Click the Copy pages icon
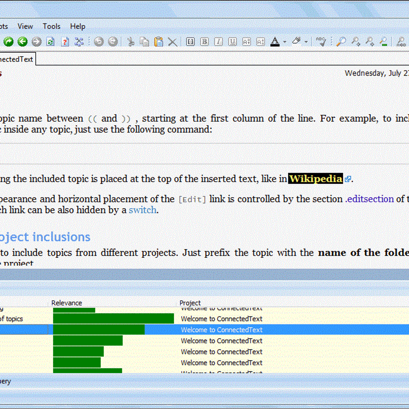409x409 pixels. pyautogui.click(x=145, y=42)
